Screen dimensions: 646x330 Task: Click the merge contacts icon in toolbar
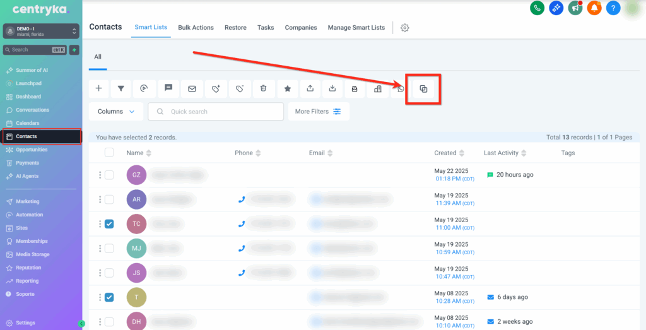point(423,89)
